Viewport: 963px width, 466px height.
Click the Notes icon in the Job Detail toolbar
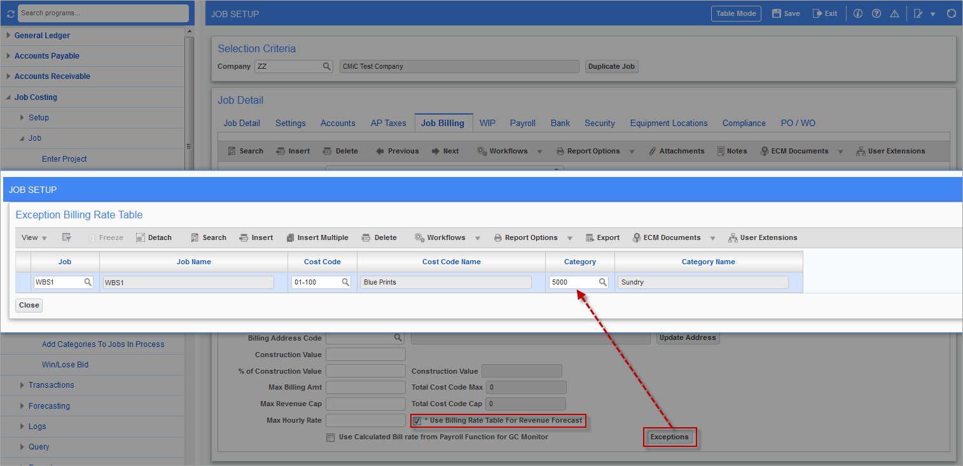[732, 151]
